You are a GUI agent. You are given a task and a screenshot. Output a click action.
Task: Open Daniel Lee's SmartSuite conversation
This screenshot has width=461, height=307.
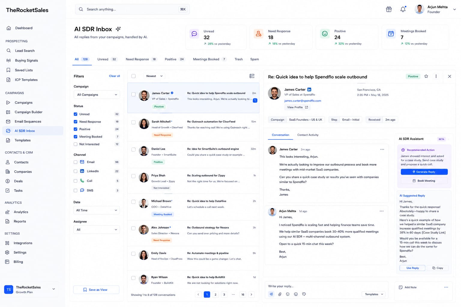click(193, 155)
